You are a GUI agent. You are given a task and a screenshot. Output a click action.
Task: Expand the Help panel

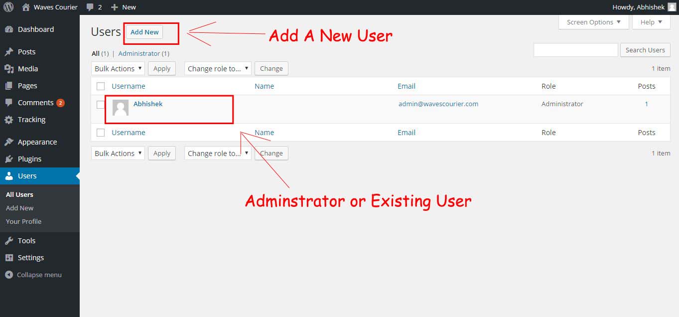coord(651,22)
